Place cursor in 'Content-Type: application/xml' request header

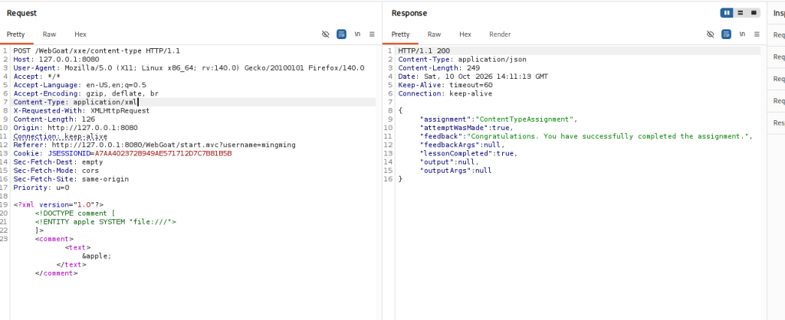[x=75, y=102]
